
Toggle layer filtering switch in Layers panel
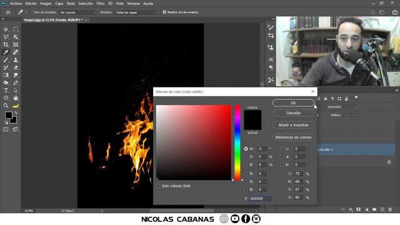(x=356, y=97)
